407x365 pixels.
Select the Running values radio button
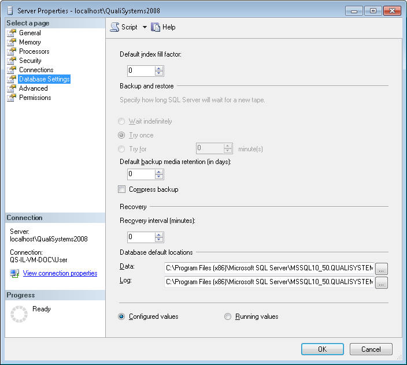click(x=228, y=316)
